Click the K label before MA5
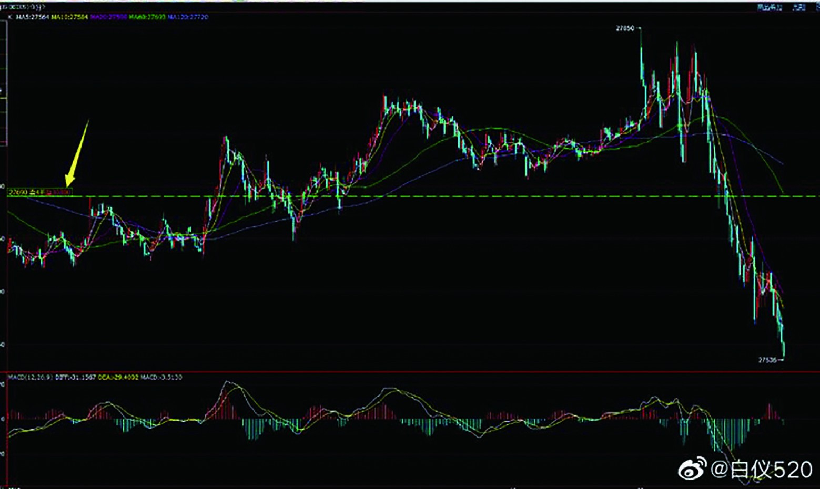This screenshot has width=820, height=489. 9,17
